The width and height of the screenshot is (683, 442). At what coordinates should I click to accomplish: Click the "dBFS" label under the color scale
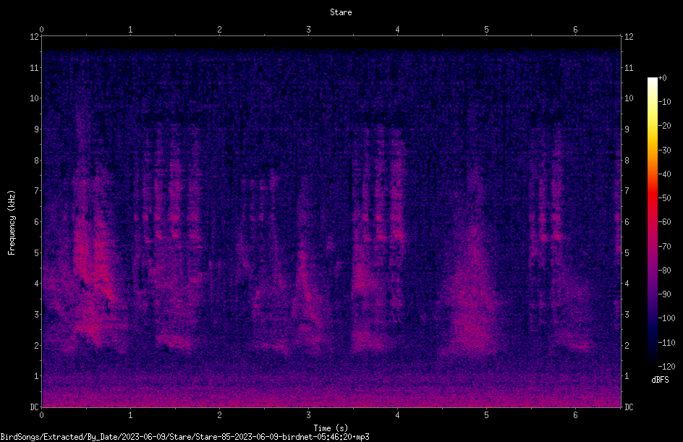660,380
